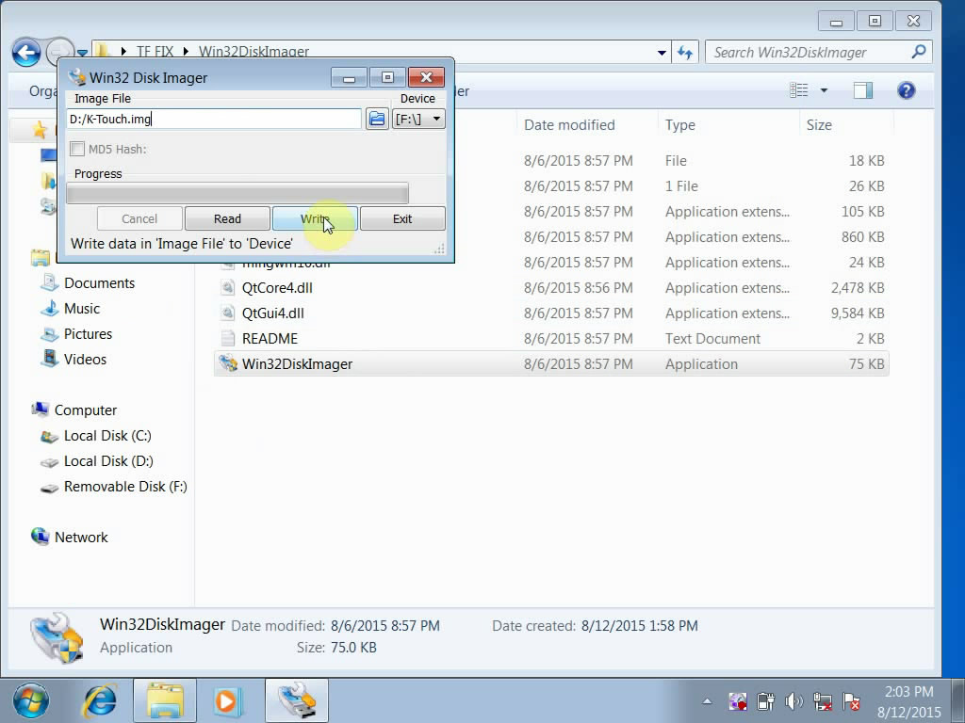The image size is (965, 723).
Task: Click the Favorites star icon
Action: coord(40,130)
